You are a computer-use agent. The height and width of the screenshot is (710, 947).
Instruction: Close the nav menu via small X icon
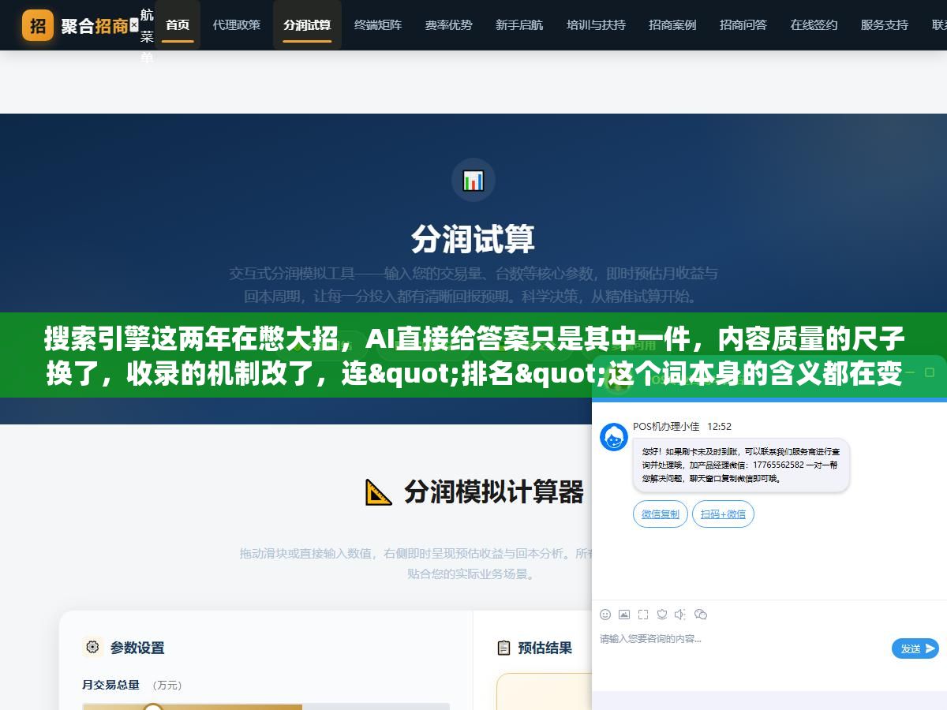134,25
